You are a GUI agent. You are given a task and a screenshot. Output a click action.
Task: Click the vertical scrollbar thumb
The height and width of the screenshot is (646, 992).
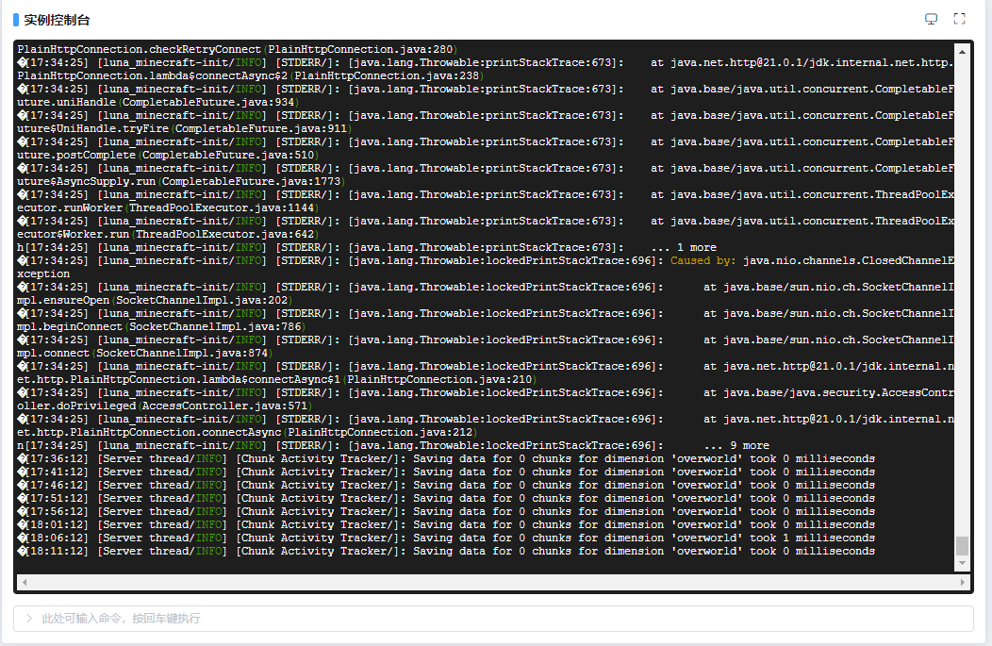pyautogui.click(x=962, y=545)
